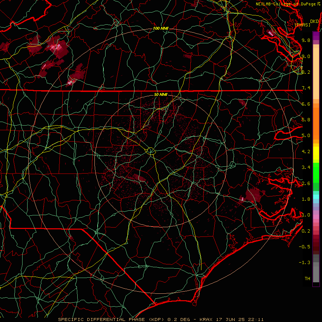Image resolution: width=322 pixels, height=322 pixels.
Task: Click the bright green band near 3.4
Action: [316, 173]
